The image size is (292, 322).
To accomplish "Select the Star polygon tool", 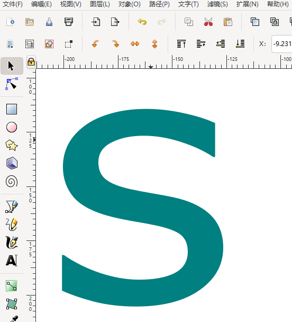I will [x=12, y=145].
